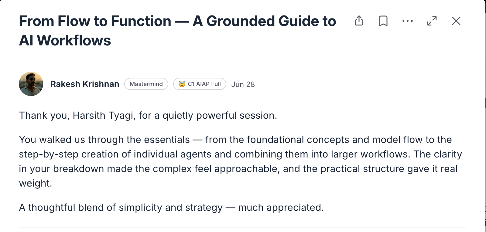486x232 pixels.
Task: Share this post using the share icon
Action: click(359, 21)
